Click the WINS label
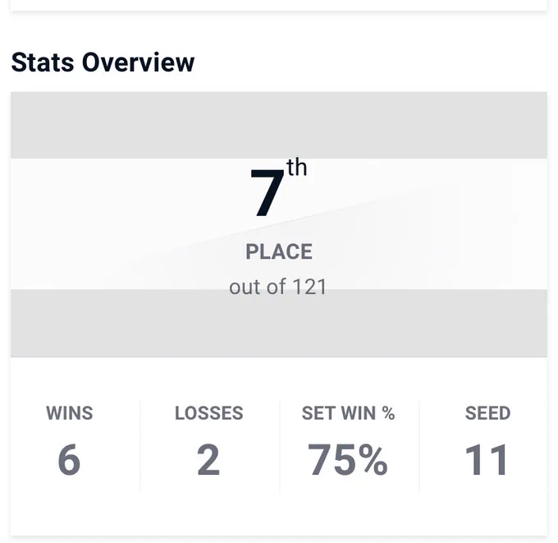The height and width of the screenshot is (543, 558). 70,413
